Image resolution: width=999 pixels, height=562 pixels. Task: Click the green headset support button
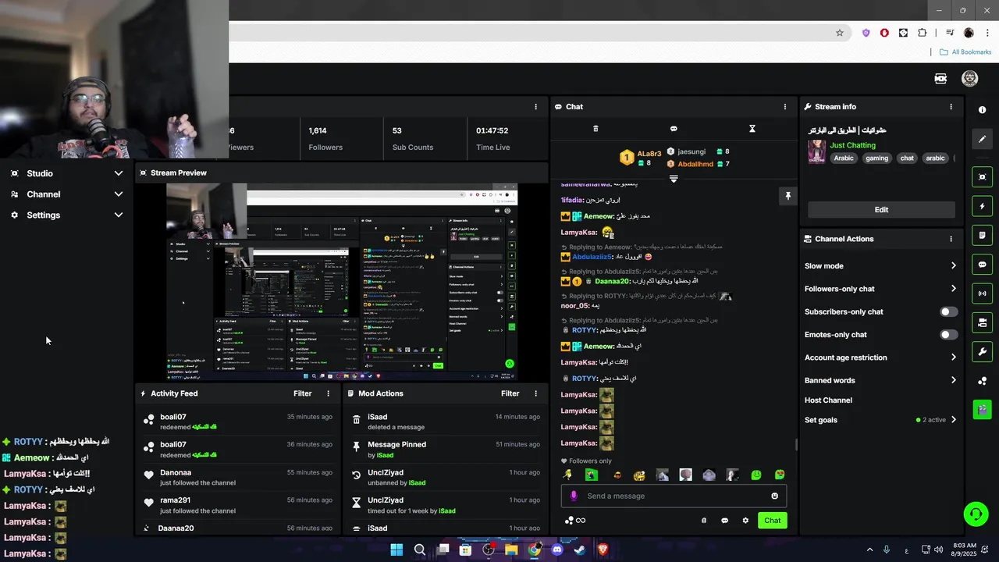pyautogui.click(x=976, y=514)
